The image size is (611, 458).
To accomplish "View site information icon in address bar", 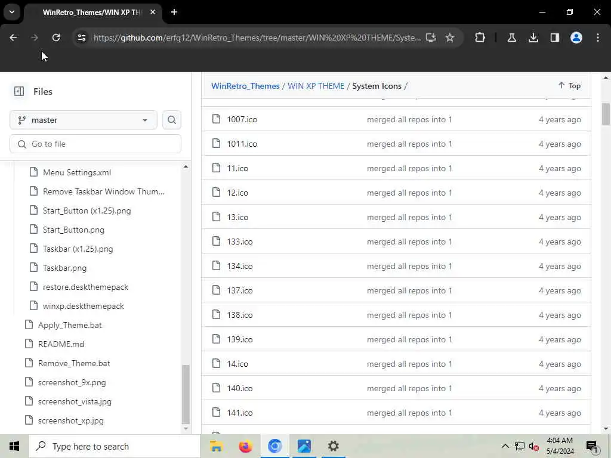I will click(82, 38).
